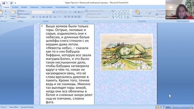Toggle bold formatting

pos(33,17)
